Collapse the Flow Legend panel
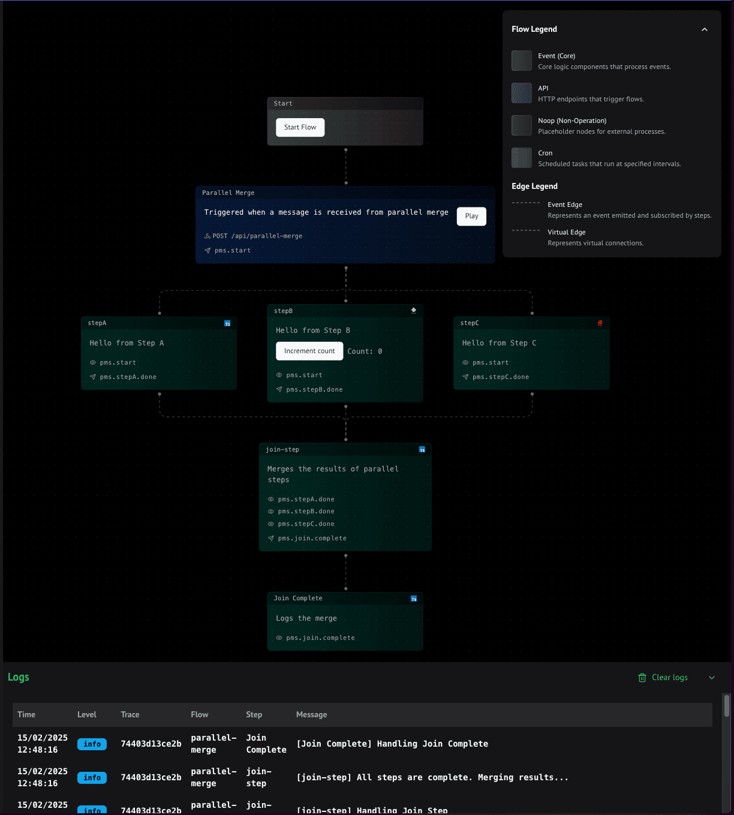Screen dimensions: 734x815 pos(705,29)
